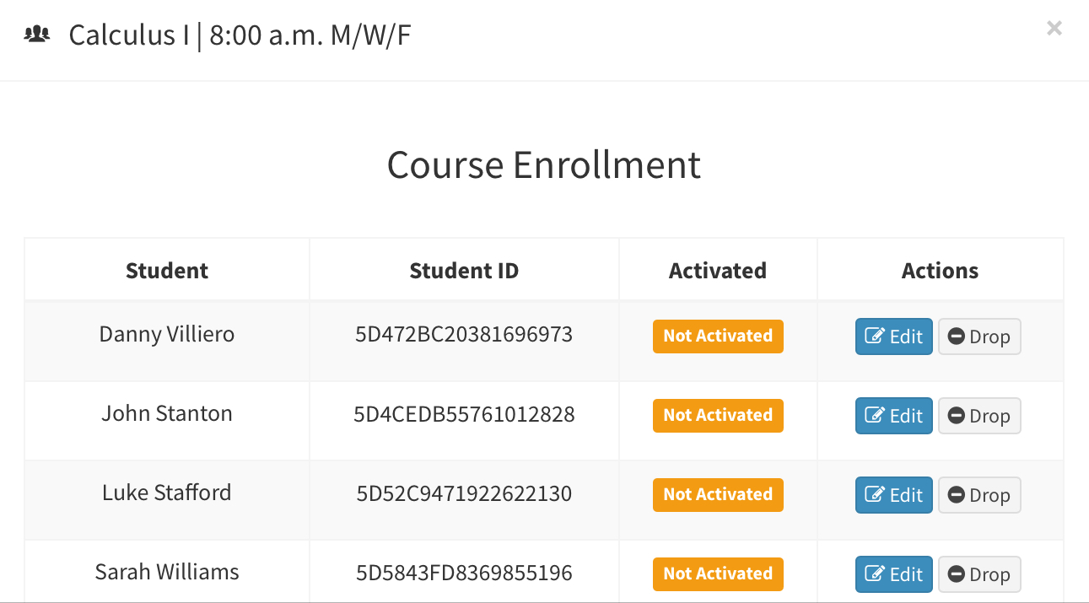Drop Danny Villiero from the course
Screen dimensions: 1089x603
(979, 336)
